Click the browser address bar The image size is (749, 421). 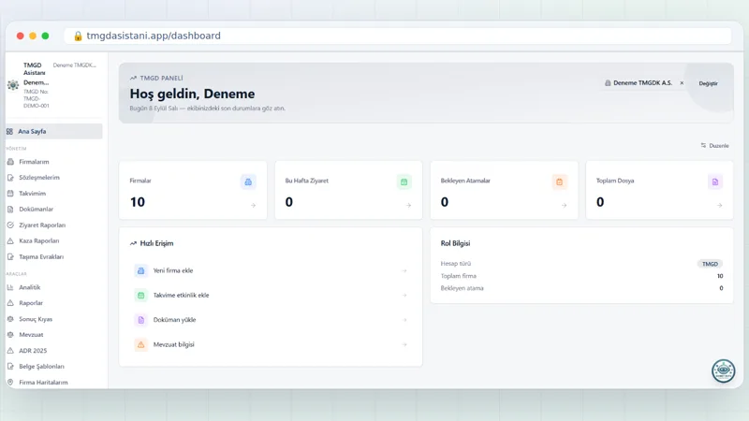point(397,36)
